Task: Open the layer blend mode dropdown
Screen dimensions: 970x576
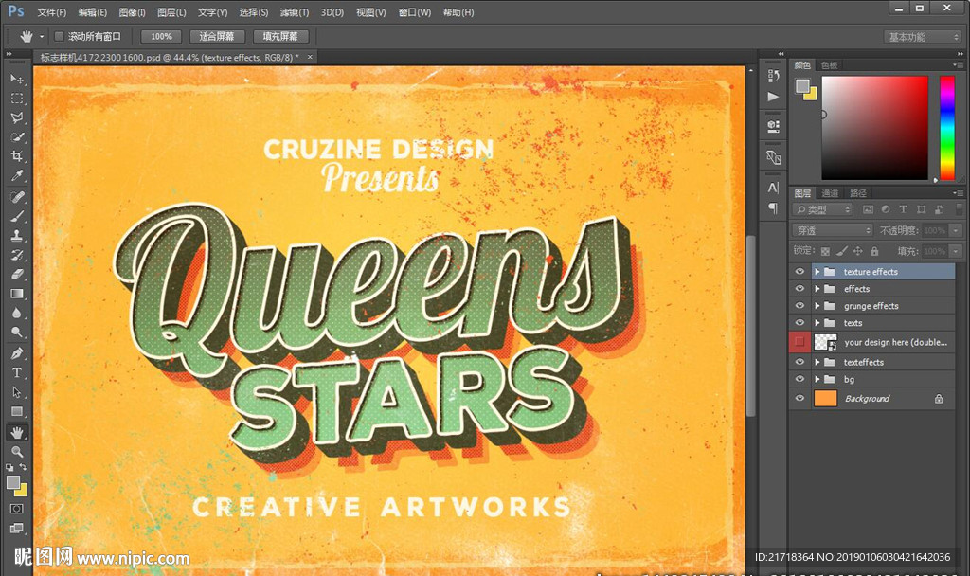Action: (x=832, y=230)
